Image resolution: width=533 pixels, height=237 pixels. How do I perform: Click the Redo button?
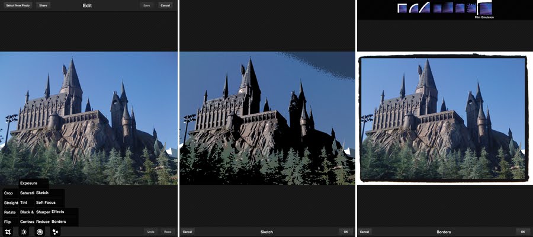coord(168,232)
